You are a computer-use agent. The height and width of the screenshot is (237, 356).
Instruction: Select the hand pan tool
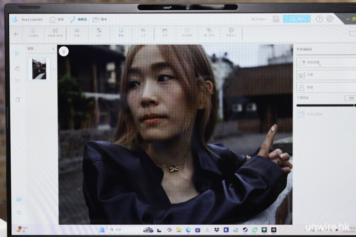(17, 68)
